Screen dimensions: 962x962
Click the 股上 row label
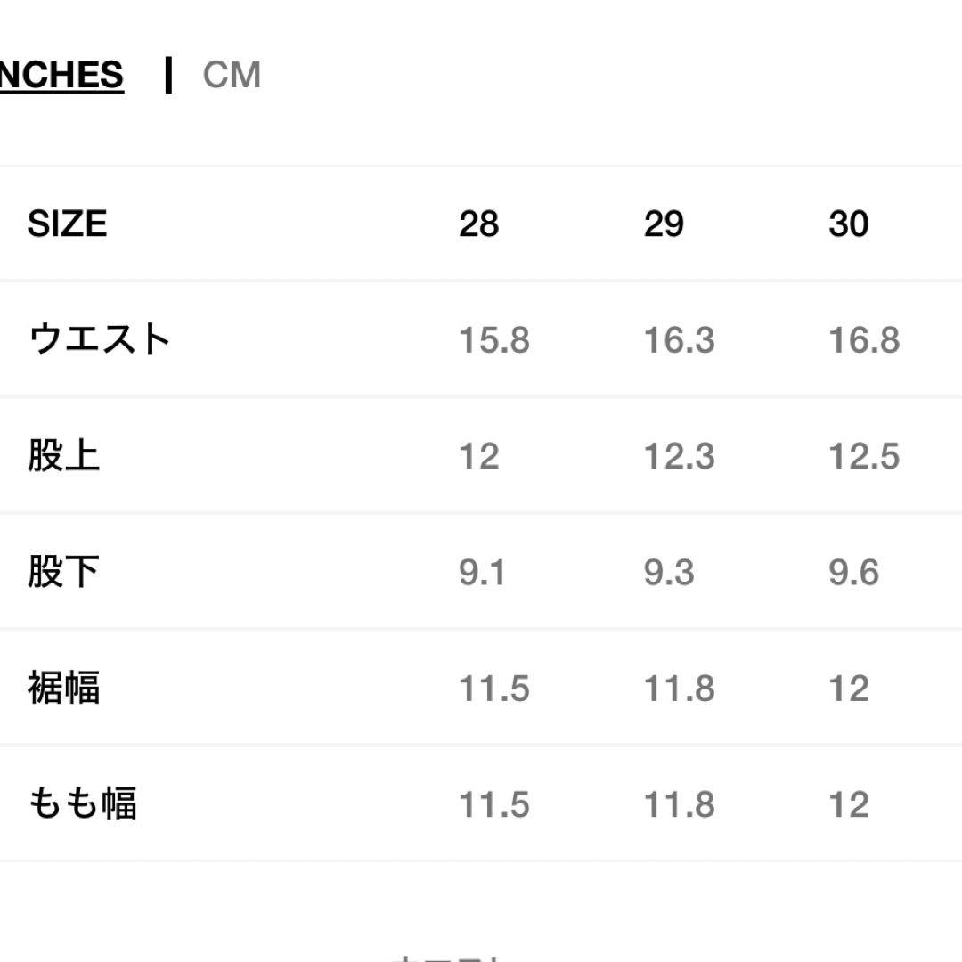pos(62,456)
